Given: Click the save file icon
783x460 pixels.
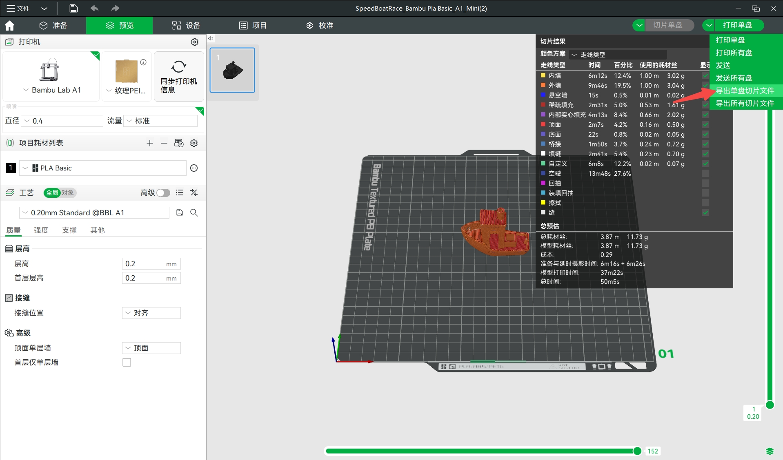Looking at the screenshot, I should (73, 8).
